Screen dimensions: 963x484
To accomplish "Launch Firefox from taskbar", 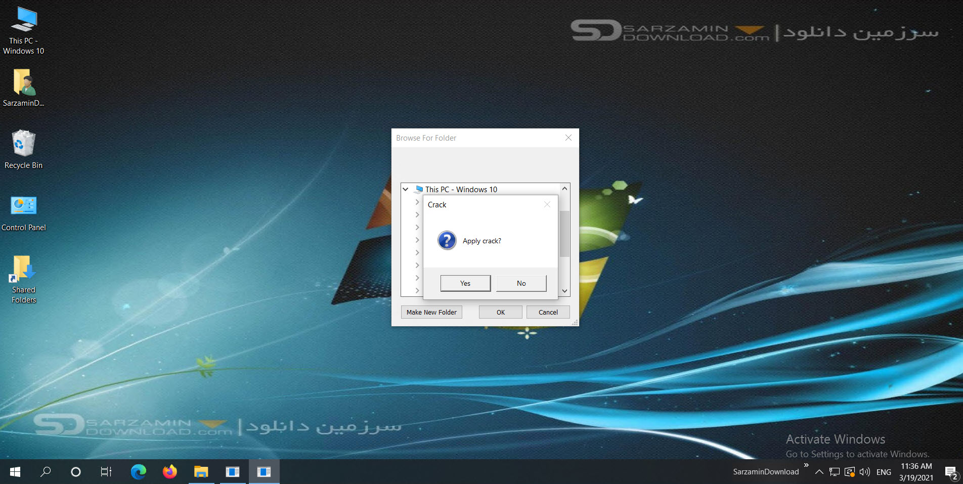I will click(x=170, y=472).
